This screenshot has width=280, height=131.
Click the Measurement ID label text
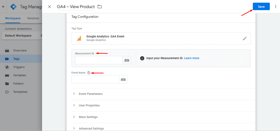(x=84, y=53)
